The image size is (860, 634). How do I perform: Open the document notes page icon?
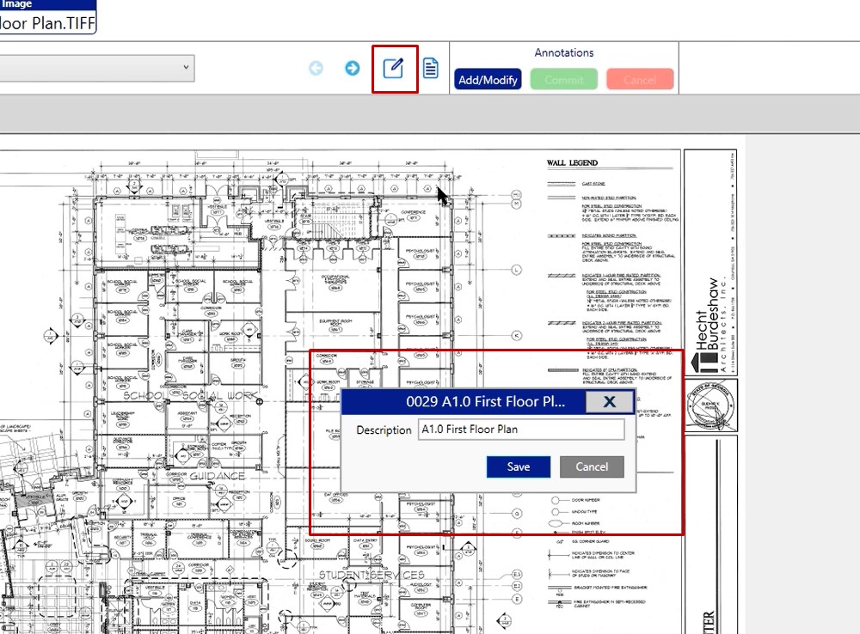tap(430, 68)
